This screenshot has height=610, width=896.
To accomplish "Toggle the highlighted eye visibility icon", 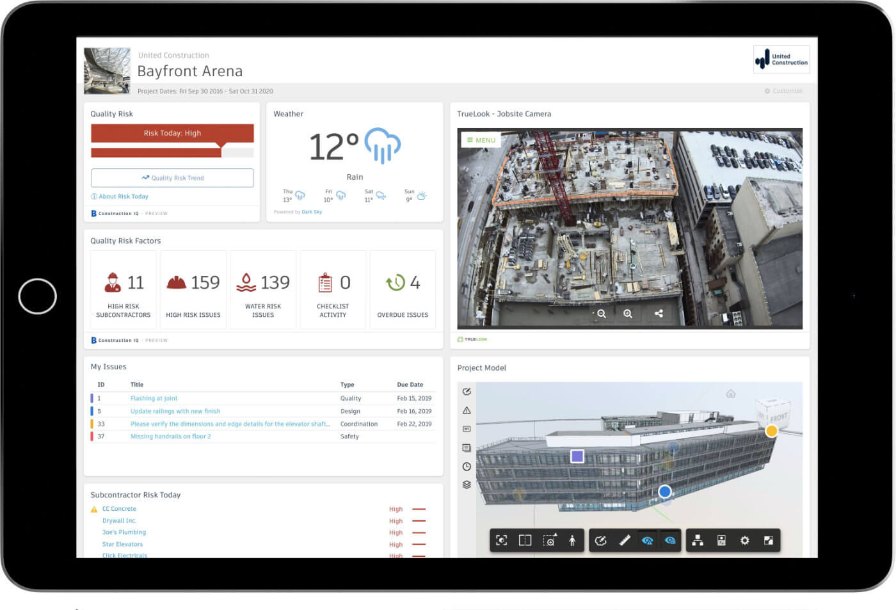I will point(647,540).
